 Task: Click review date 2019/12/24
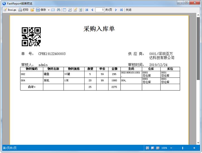(158, 65)
